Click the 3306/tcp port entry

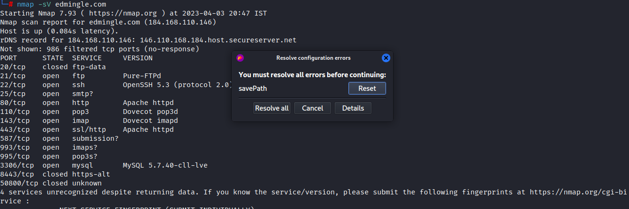click(16, 165)
